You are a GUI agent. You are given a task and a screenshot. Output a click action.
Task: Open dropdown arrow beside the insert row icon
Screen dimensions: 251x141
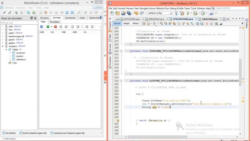(x=52, y=27)
